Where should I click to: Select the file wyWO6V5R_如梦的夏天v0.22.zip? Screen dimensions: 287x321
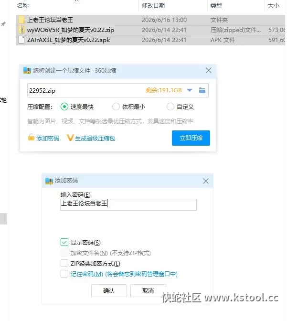click(x=150, y=30)
